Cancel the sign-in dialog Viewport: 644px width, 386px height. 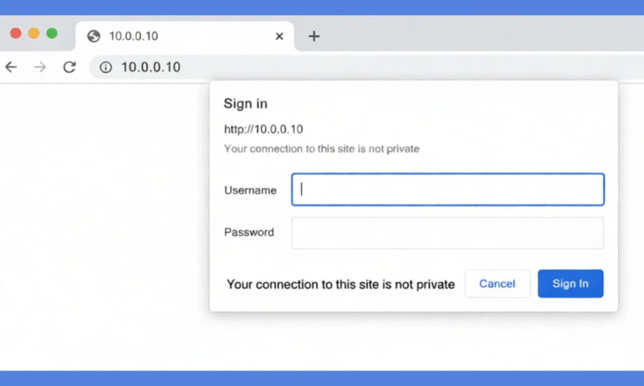click(497, 284)
